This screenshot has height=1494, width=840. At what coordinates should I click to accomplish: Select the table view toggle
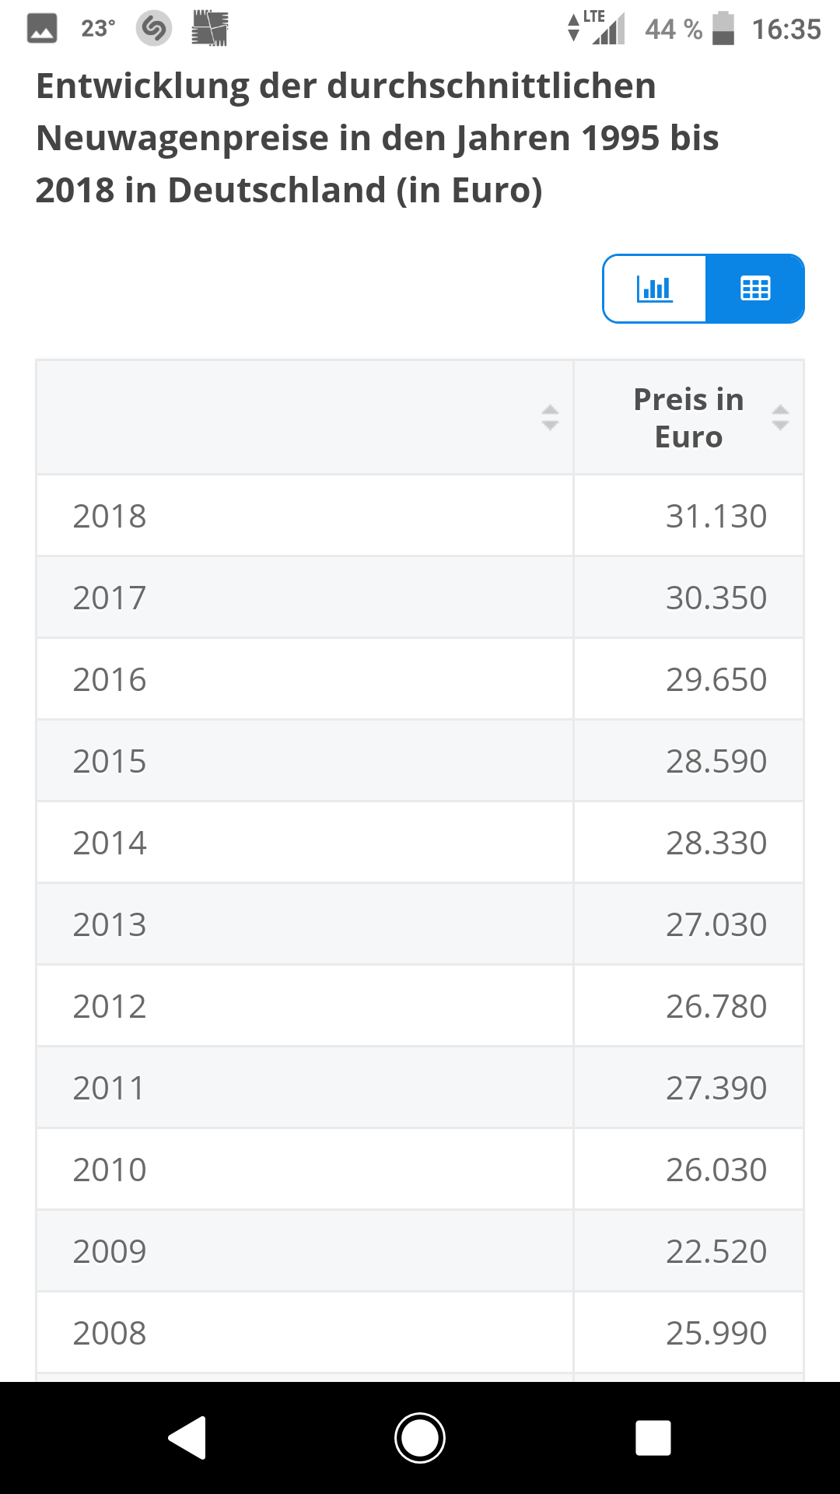[x=754, y=289]
